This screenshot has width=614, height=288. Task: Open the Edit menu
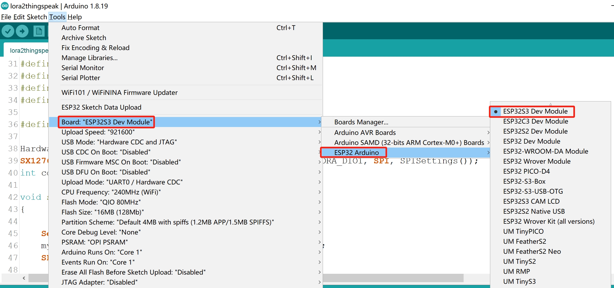19,17
